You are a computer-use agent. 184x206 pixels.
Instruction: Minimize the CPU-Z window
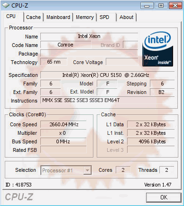tap(147, 6)
